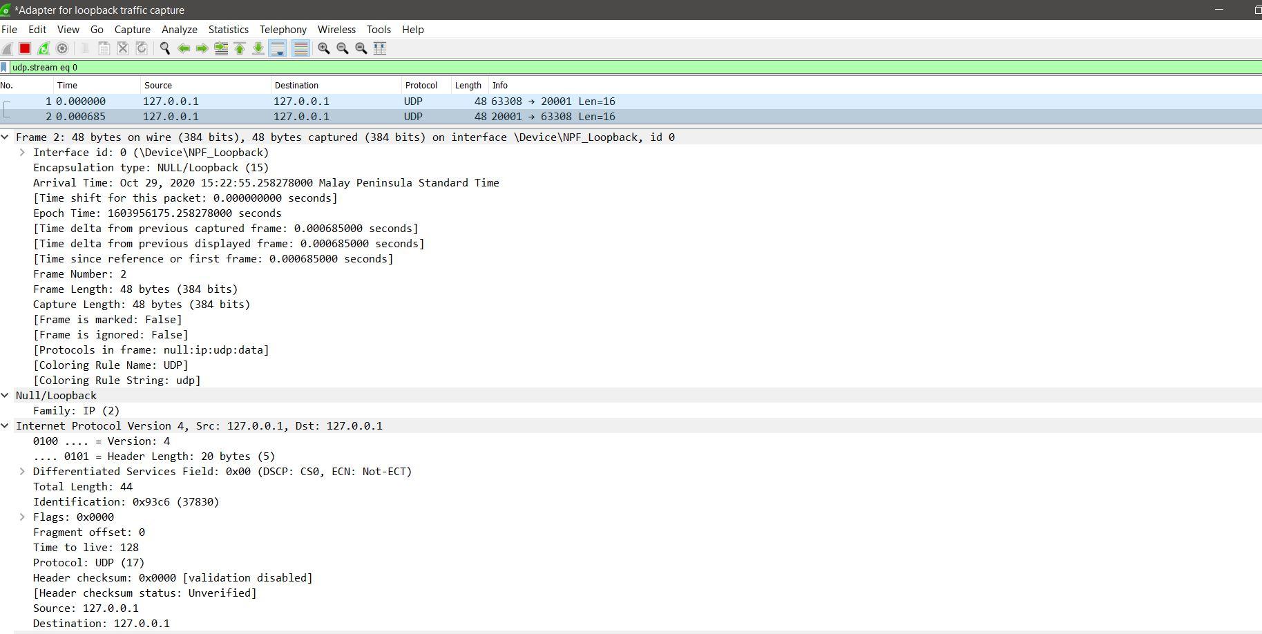Toggle packet list colorization
Viewport: 1262px width, 634px height.
click(301, 48)
